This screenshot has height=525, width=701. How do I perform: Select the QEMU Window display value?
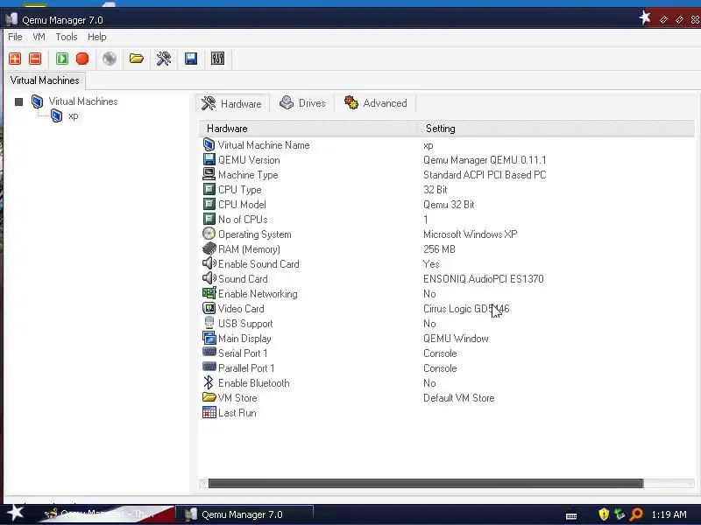click(x=456, y=339)
